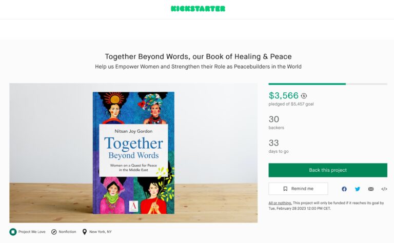Click the New York location pin icon
394x243 pixels.
tap(85, 232)
